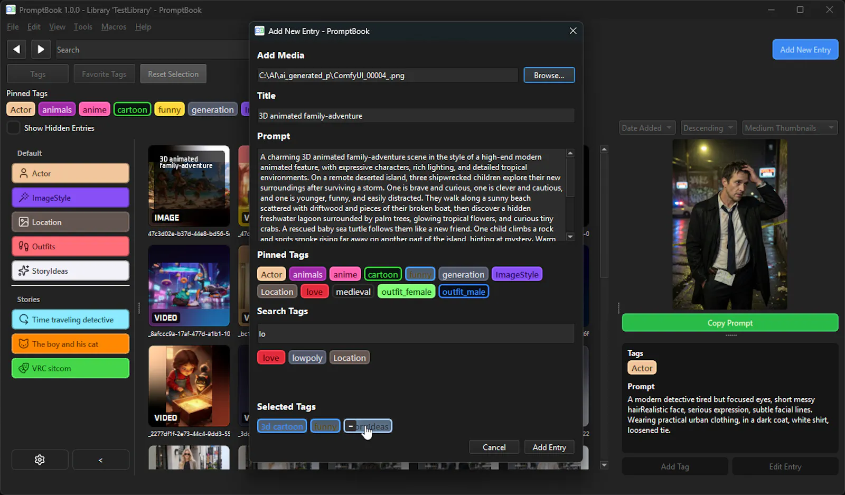845x495 pixels.
Task: Open the Descending order dropdown
Action: tap(709, 128)
